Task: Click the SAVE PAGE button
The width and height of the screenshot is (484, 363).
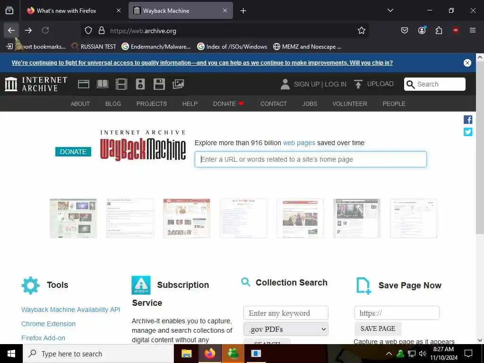Action: [x=378, y=328]
